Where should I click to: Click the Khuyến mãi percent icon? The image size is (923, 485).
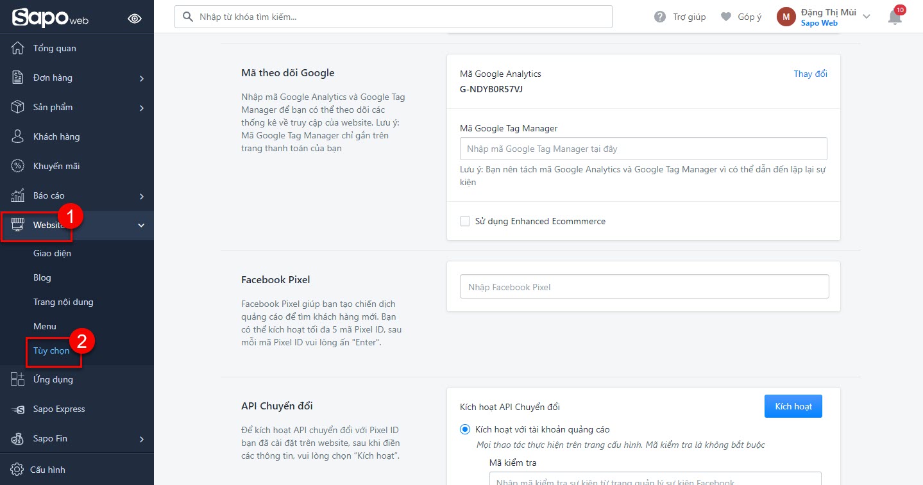coord(18,166)
